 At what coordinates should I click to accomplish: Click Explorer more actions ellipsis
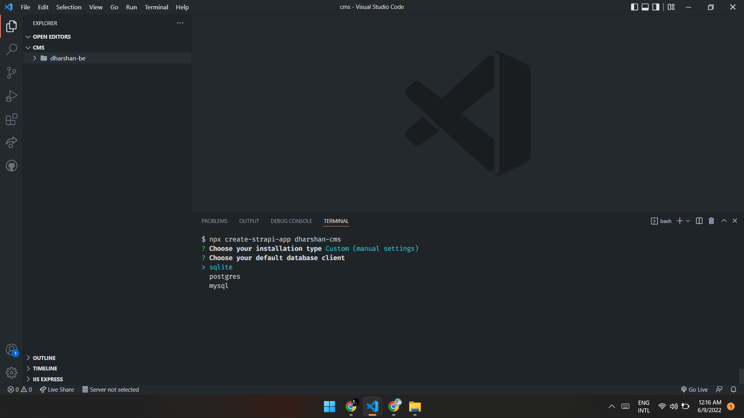coord(180,23)
